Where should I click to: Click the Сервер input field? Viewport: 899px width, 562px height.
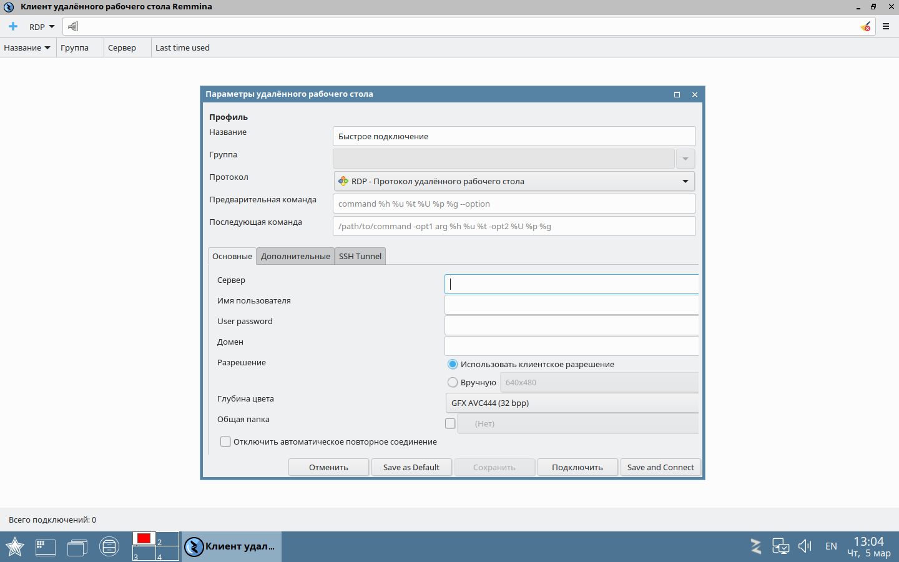pyautogui.click(x=571, y=284)
